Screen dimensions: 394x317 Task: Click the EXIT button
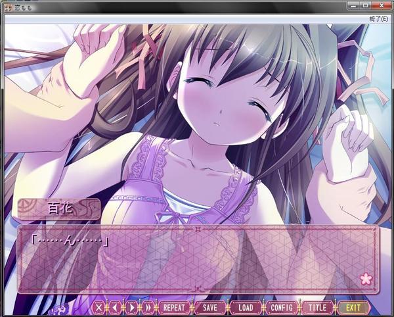(x=353, y=307)
